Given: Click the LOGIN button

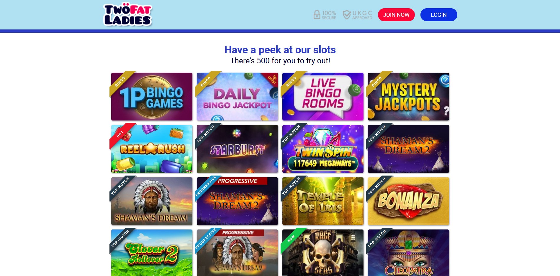Looking at the screenshot, I should click(x=439, y=15).
